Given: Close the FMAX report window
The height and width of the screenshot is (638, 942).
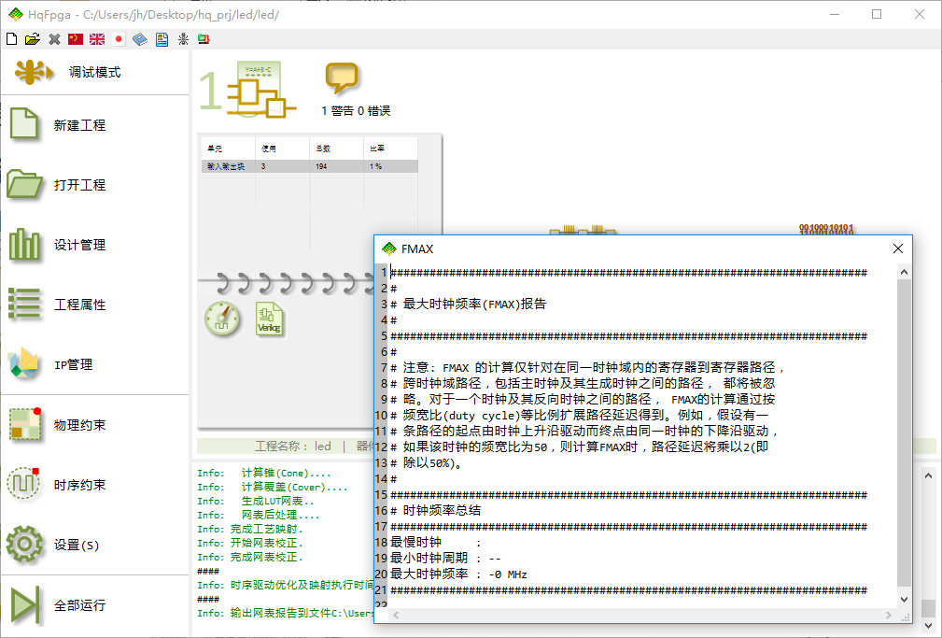Looking at the screenshot, I should coord(897,248).
